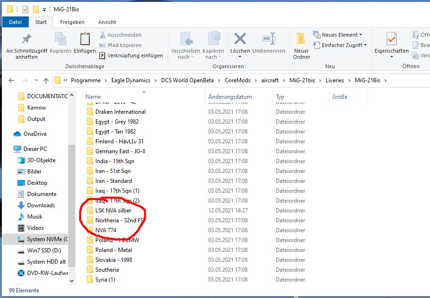Open the Löschen dropdown arrow
This screenshot has width=430, height=298.
click(x=240, y=57)
